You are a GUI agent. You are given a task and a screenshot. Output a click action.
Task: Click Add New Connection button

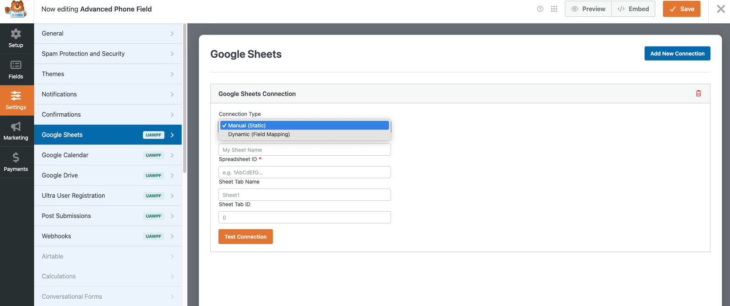(677, 53)
